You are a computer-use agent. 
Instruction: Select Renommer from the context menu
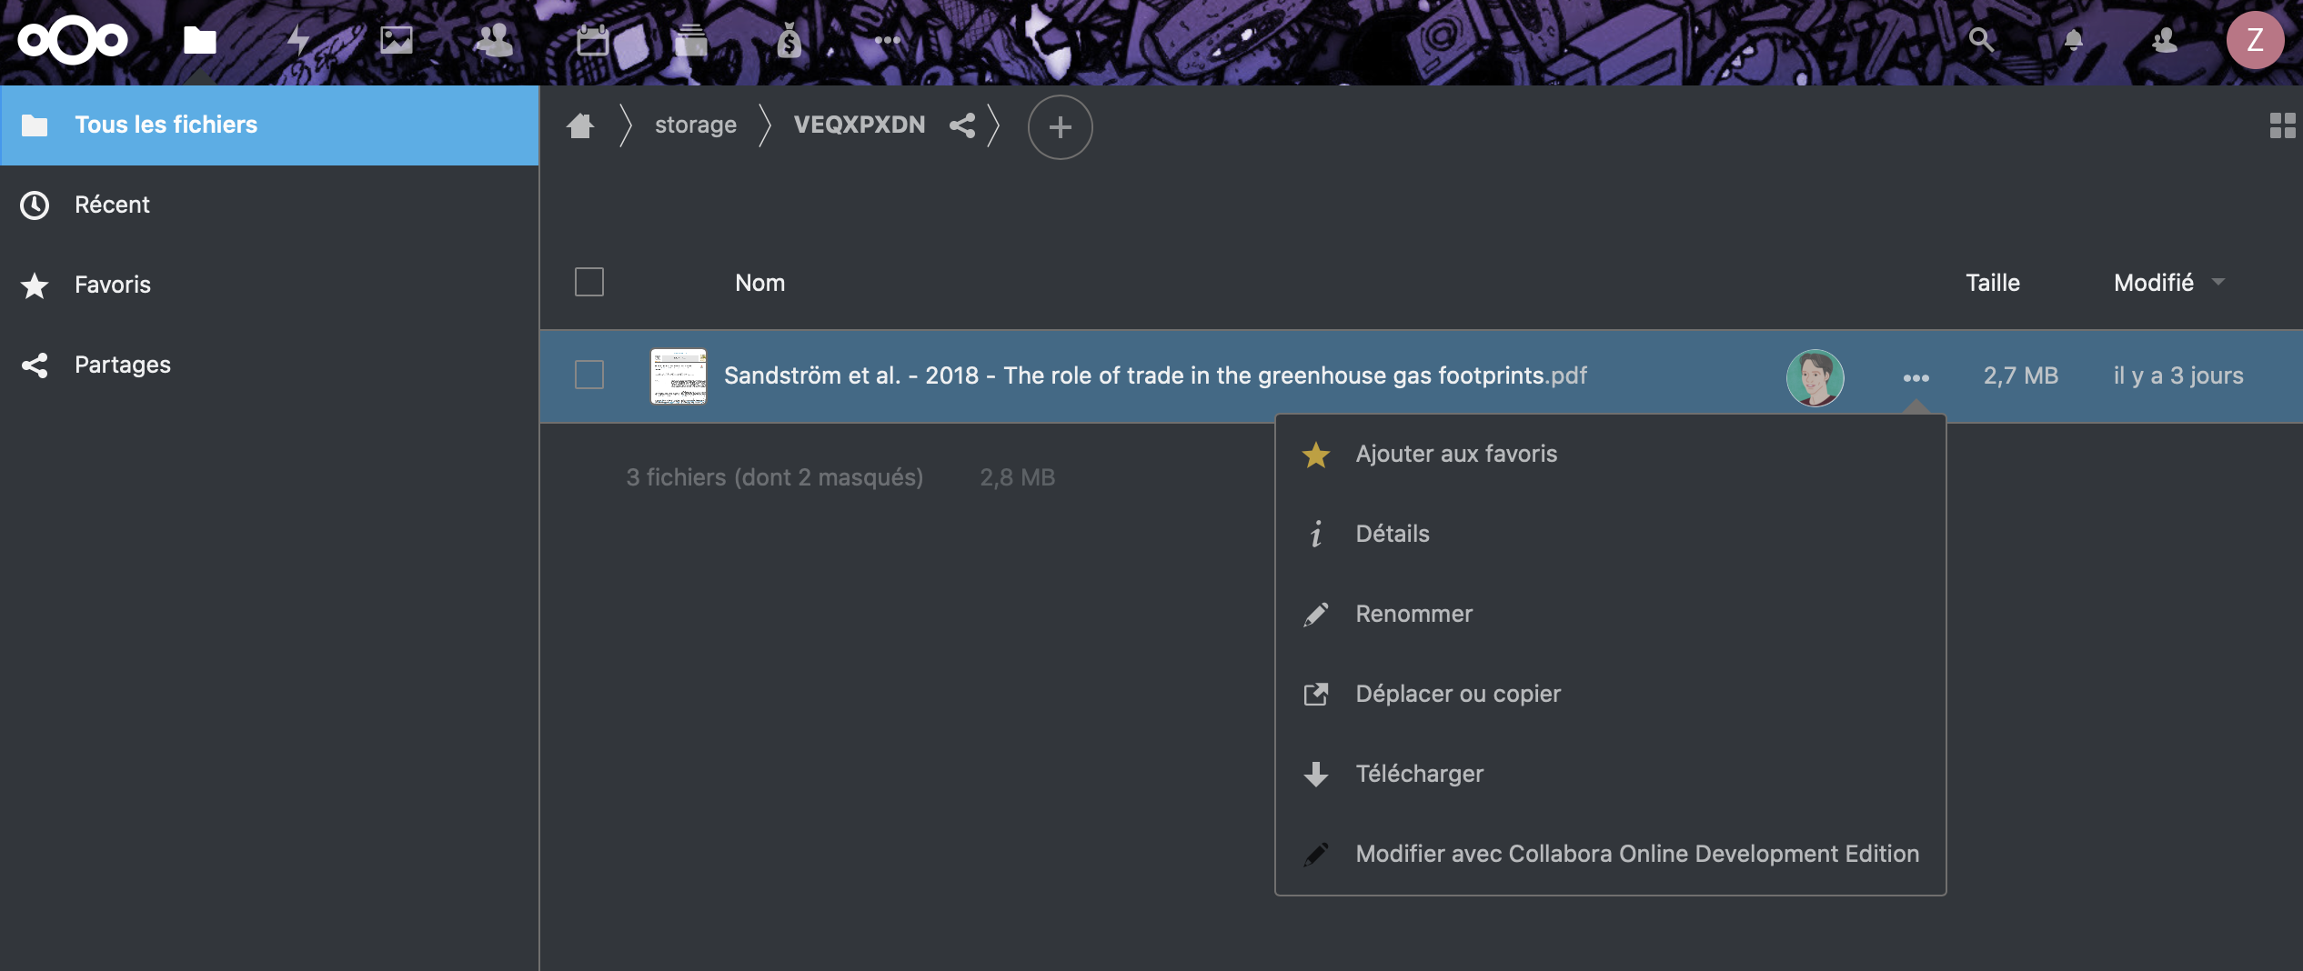(x=1413, y=614)
